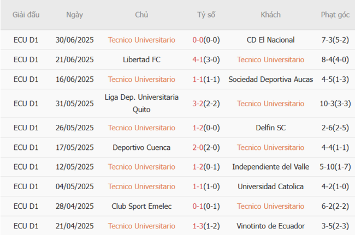Open the Deportivo Cuenca team link
Viewport: 355px width, 235px height.
pyautogui.click(x=141, y=147)
